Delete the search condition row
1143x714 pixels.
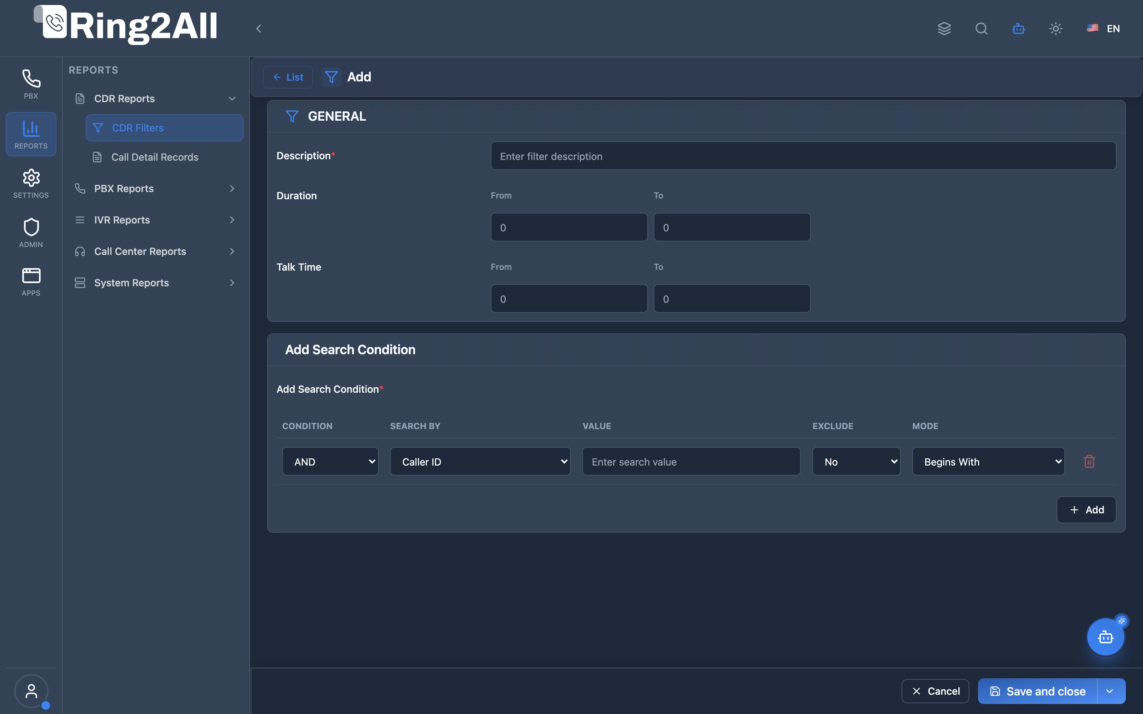pyautogui.click(x=1089, y=461)
